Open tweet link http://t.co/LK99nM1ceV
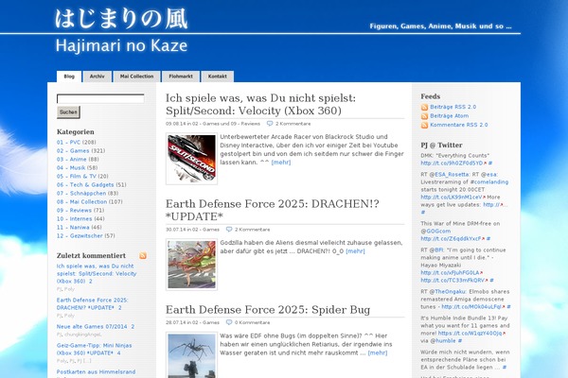The image size is (568, 378). point(452,198)
